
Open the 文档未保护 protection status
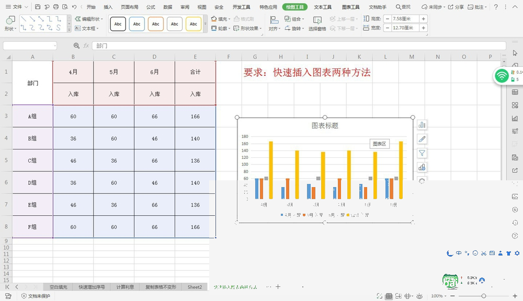click(x=36, y=296)
